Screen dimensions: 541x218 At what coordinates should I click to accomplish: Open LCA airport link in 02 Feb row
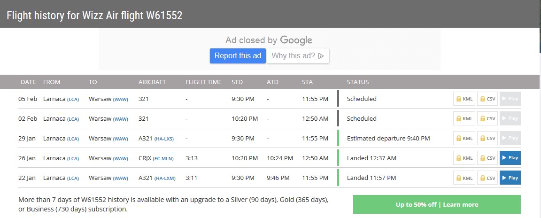(73, 119)
